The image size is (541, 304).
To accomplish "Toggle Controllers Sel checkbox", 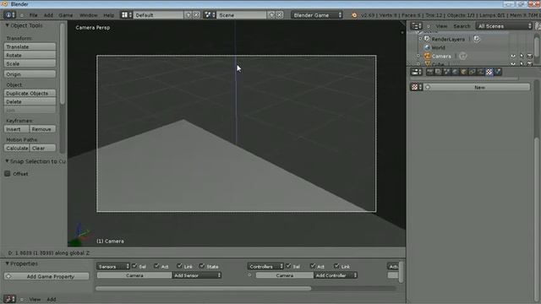I will pyautogui.click(x=288, y=266).
